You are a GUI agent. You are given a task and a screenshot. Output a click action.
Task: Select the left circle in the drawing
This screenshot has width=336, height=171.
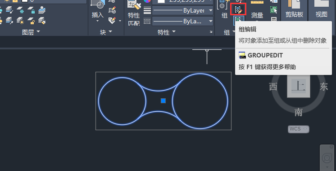pos(122,101)
